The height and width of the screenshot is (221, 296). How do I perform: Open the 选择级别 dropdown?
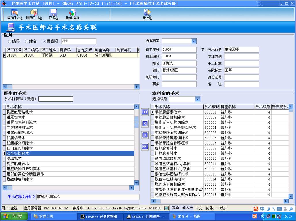tap(198, 99)
